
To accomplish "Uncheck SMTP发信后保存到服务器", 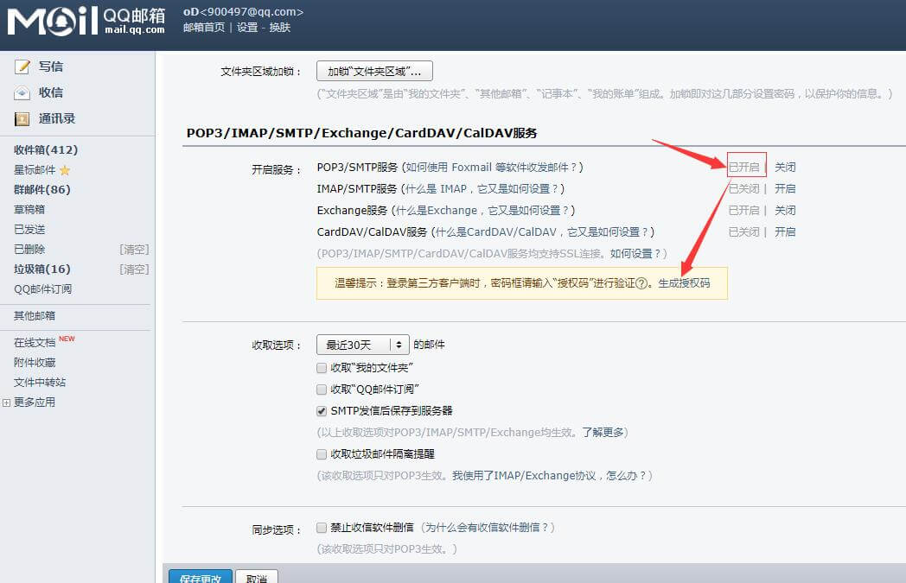I will click(x=322, y=411).
